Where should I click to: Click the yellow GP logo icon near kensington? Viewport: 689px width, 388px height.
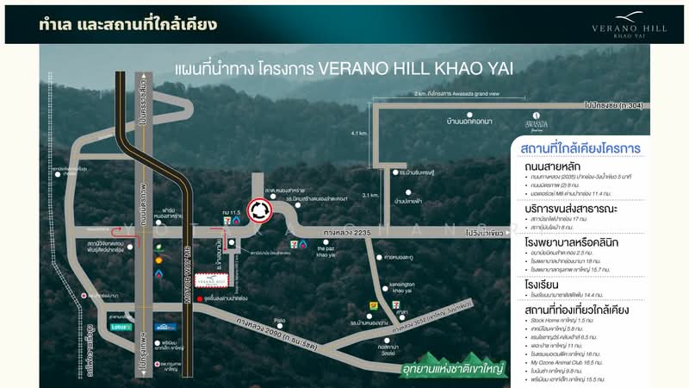pos(374,305)
